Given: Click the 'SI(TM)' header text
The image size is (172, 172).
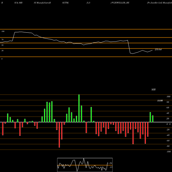Looking at the screenshot, I should [65, 3].
